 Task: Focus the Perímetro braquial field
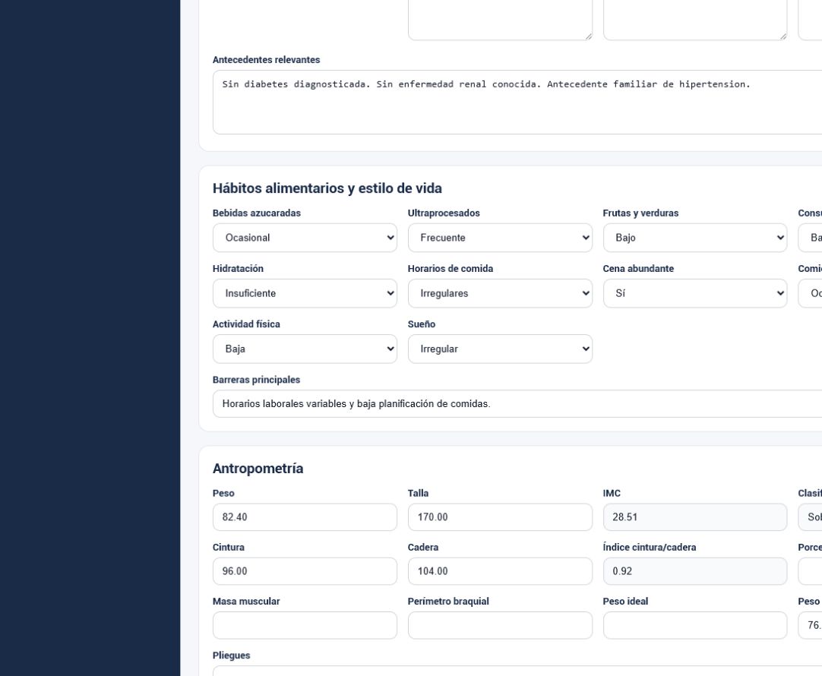tap(500, 625)
